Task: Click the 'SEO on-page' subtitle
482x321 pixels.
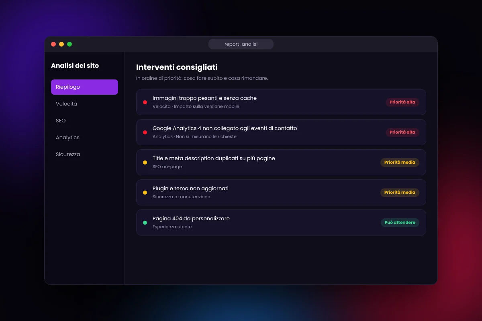Action: (167, 167)
